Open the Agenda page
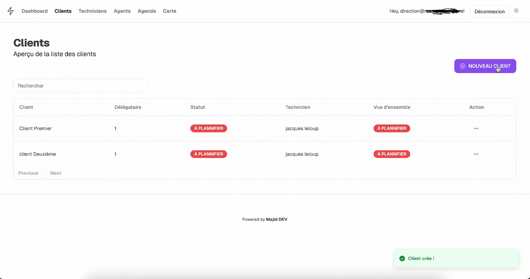The image size is (530, 279). [147, 11]
